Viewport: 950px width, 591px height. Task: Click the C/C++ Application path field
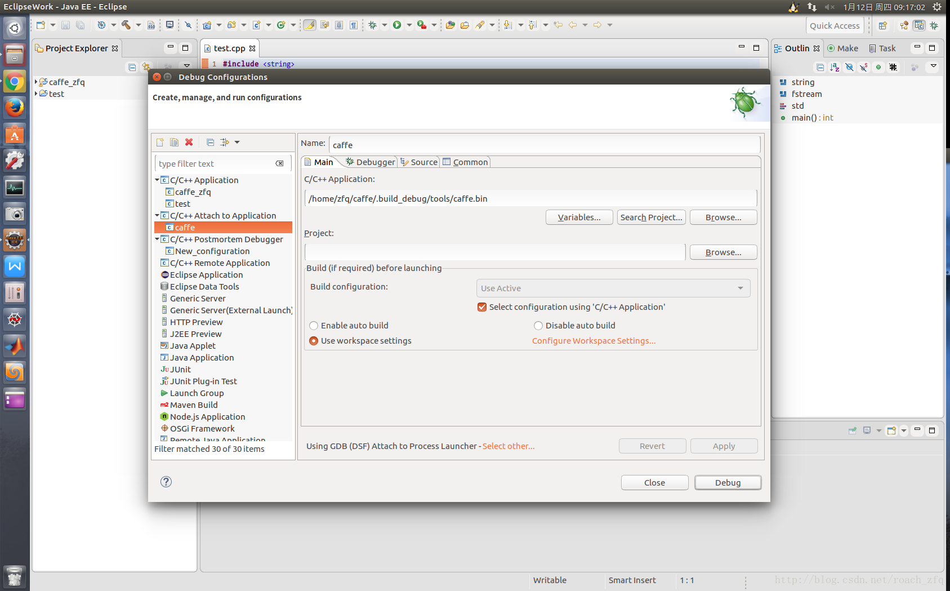530,199
